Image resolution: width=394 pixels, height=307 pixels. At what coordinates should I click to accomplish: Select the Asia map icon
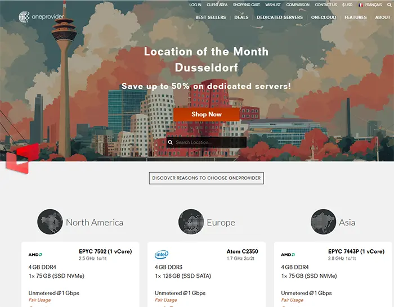click(x=324, y=222)
